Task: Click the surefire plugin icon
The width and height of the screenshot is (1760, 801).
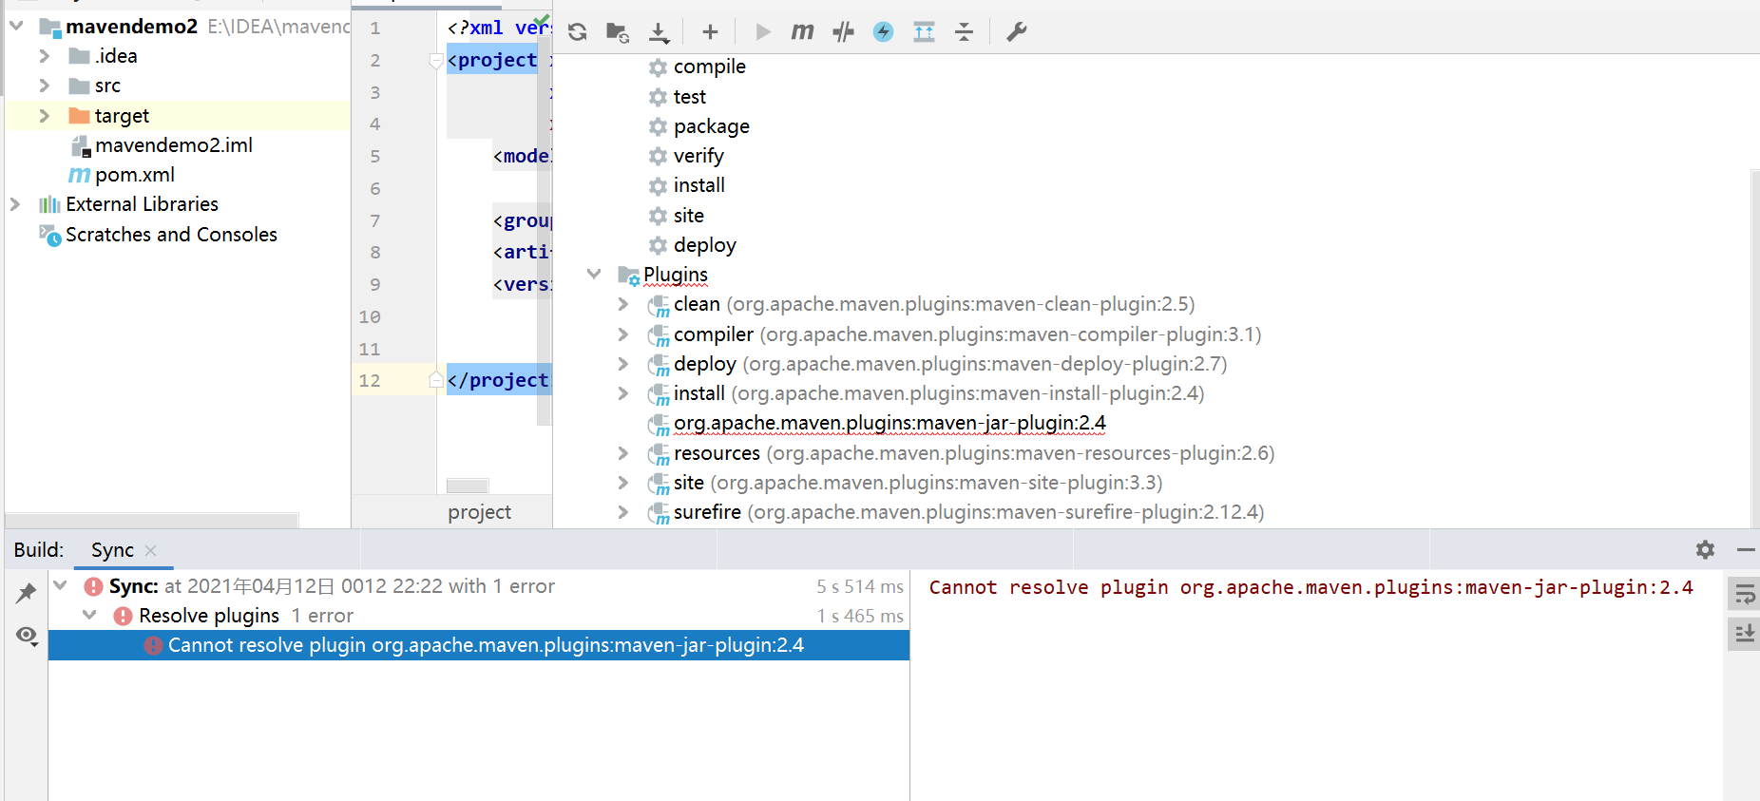Action: (659, 514)
